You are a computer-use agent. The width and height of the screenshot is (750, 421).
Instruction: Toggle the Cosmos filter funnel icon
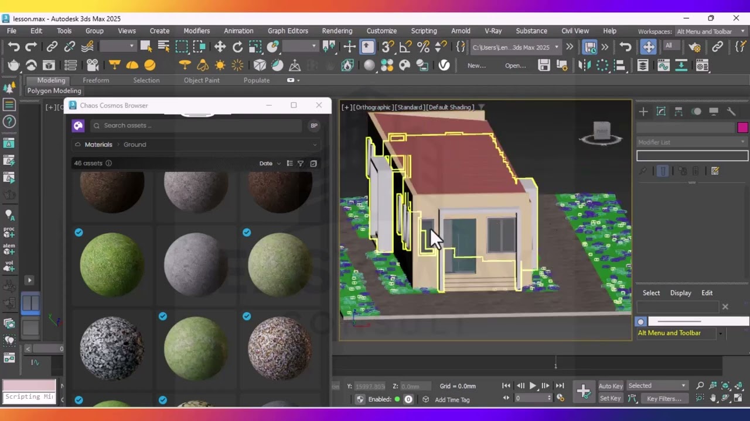pyautogui.click(x=301, y=164)
